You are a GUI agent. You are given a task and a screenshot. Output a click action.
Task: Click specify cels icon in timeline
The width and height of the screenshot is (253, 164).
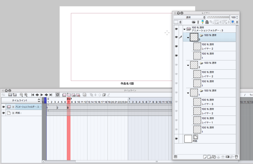pos(74,95)
